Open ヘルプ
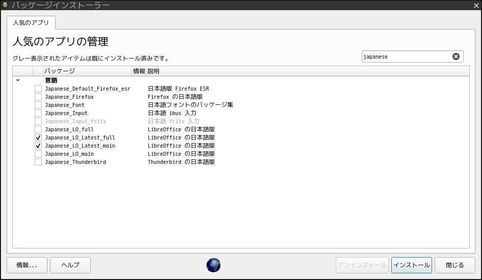Viewport: 482px width, 280px height. [x=70, y=265]
